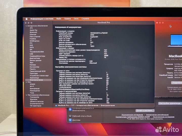Select Frameworks under Программное обеспечение

tap(34, 97)
